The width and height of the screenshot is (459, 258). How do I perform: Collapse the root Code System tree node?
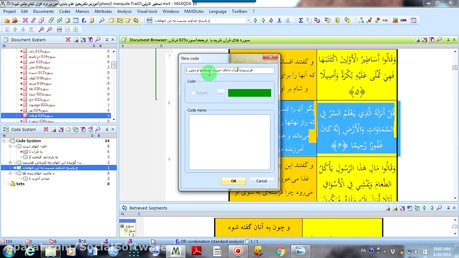[4, 141]
